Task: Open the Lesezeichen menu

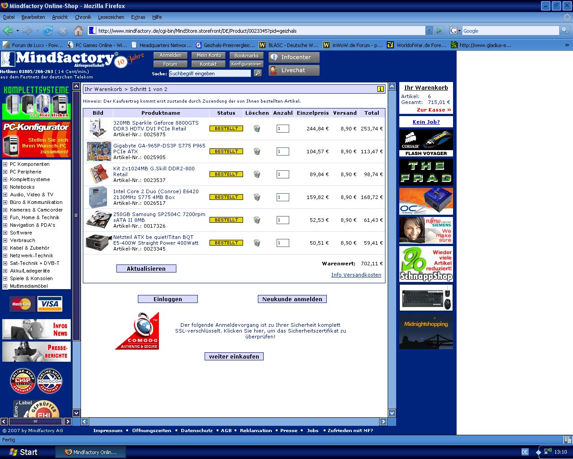Action: coord(111,17)
